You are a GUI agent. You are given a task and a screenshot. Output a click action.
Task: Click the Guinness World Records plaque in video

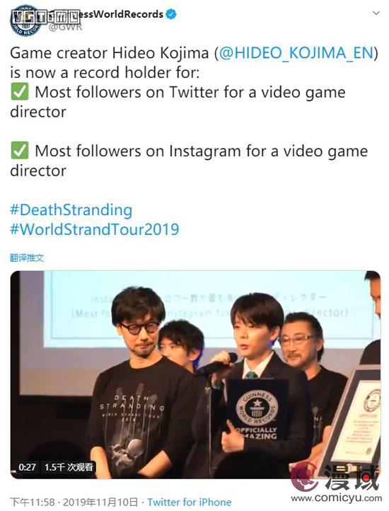point(257,409)
